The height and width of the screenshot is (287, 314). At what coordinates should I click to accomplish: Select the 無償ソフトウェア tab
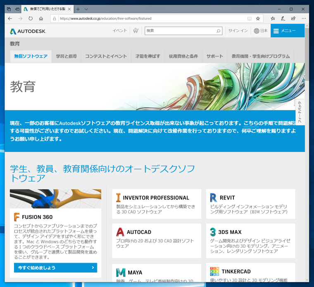(x=31, y=57)
